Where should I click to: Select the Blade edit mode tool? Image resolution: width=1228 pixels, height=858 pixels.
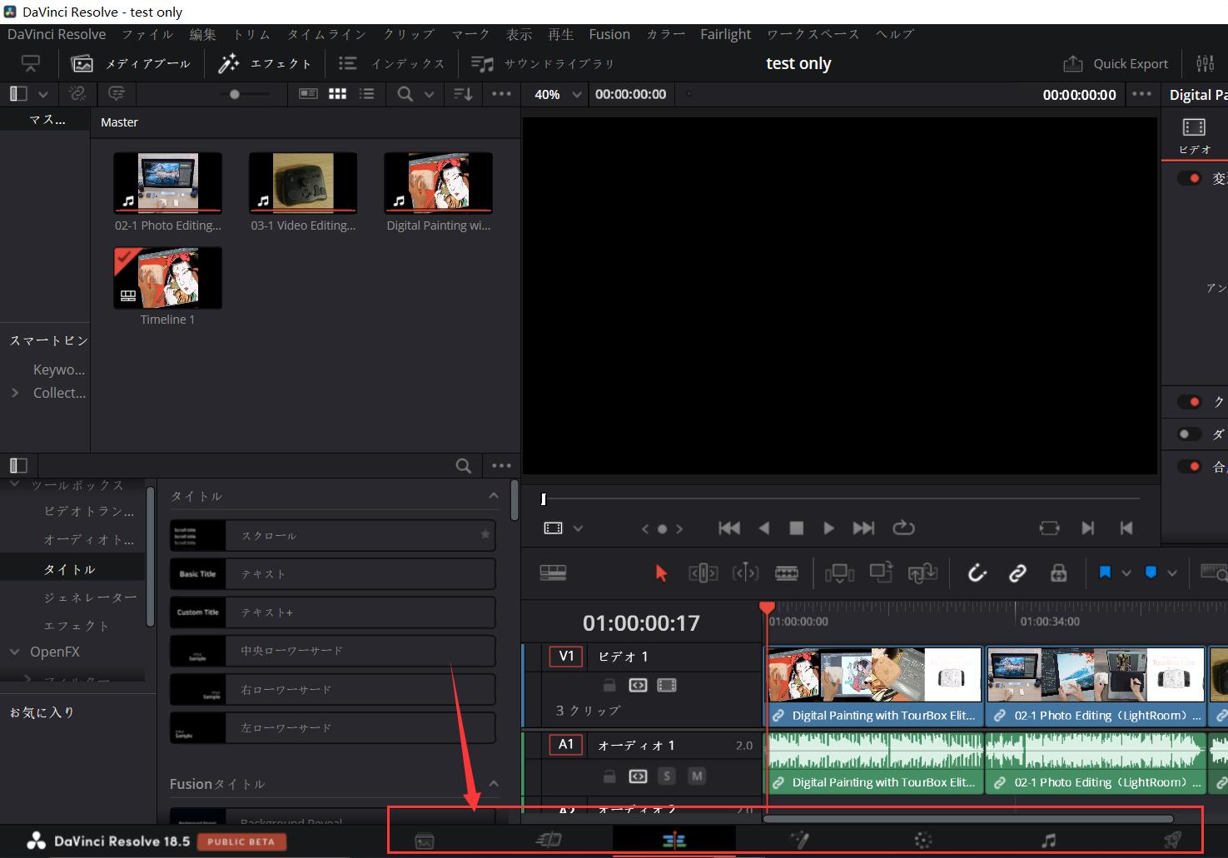pyautogui.click(x=787, y=573)
